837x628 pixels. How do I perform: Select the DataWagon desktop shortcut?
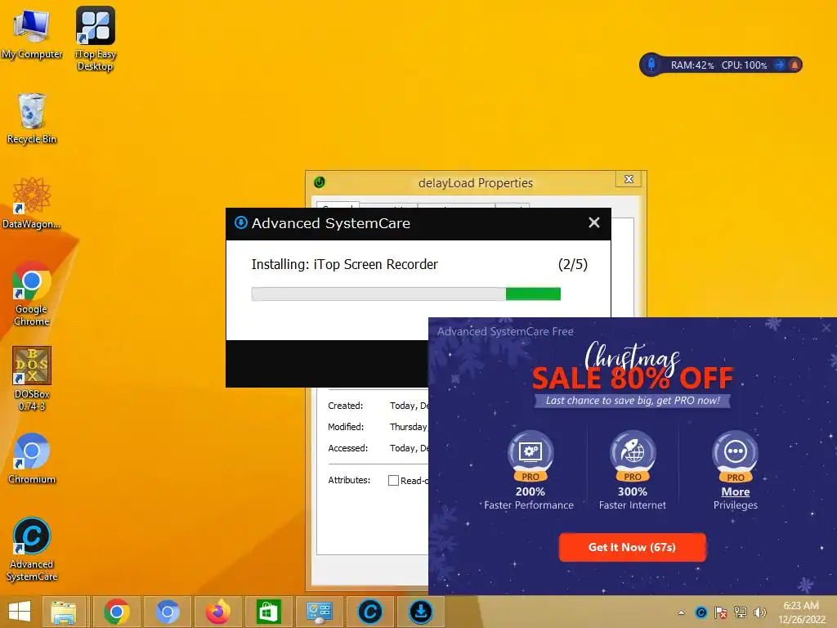pyautogui.click(x=32, y=203)
